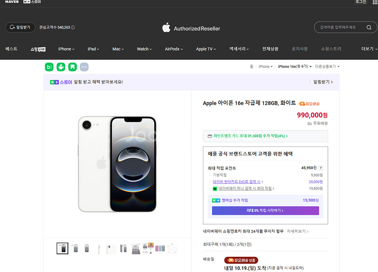Open Naver Blog share icon
This screenshot has width=378, height=272.
[49, 67]
